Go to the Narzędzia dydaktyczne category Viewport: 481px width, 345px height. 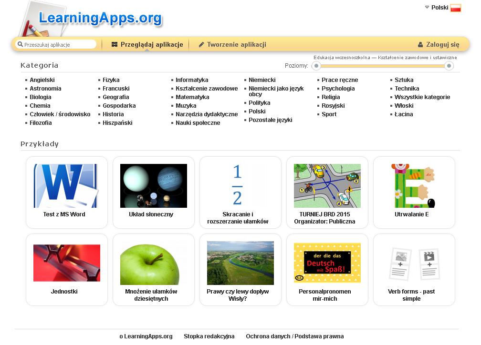(x=207, y=114)
